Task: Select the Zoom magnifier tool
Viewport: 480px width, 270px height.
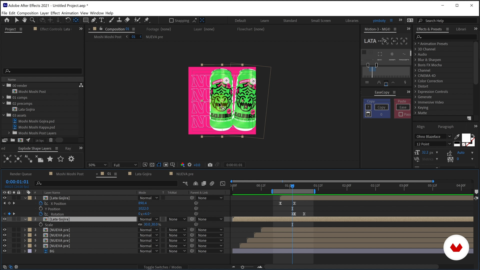Action: [32, 20]
